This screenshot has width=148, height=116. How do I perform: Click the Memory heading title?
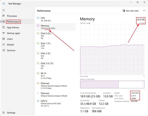(87, 19)
